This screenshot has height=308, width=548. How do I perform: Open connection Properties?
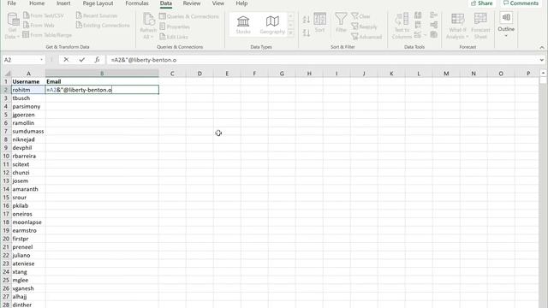point(175,27)
